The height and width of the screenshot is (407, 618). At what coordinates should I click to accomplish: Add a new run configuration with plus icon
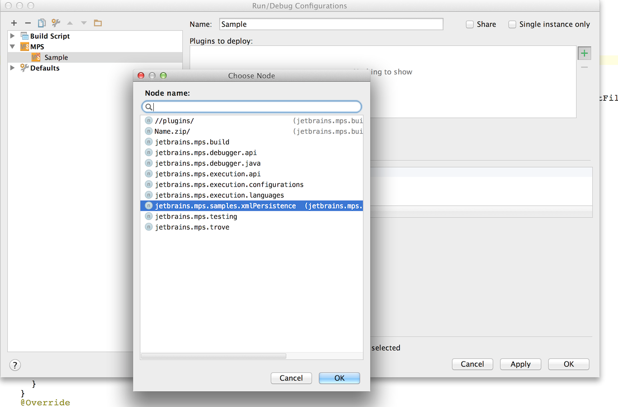point(14,24)
